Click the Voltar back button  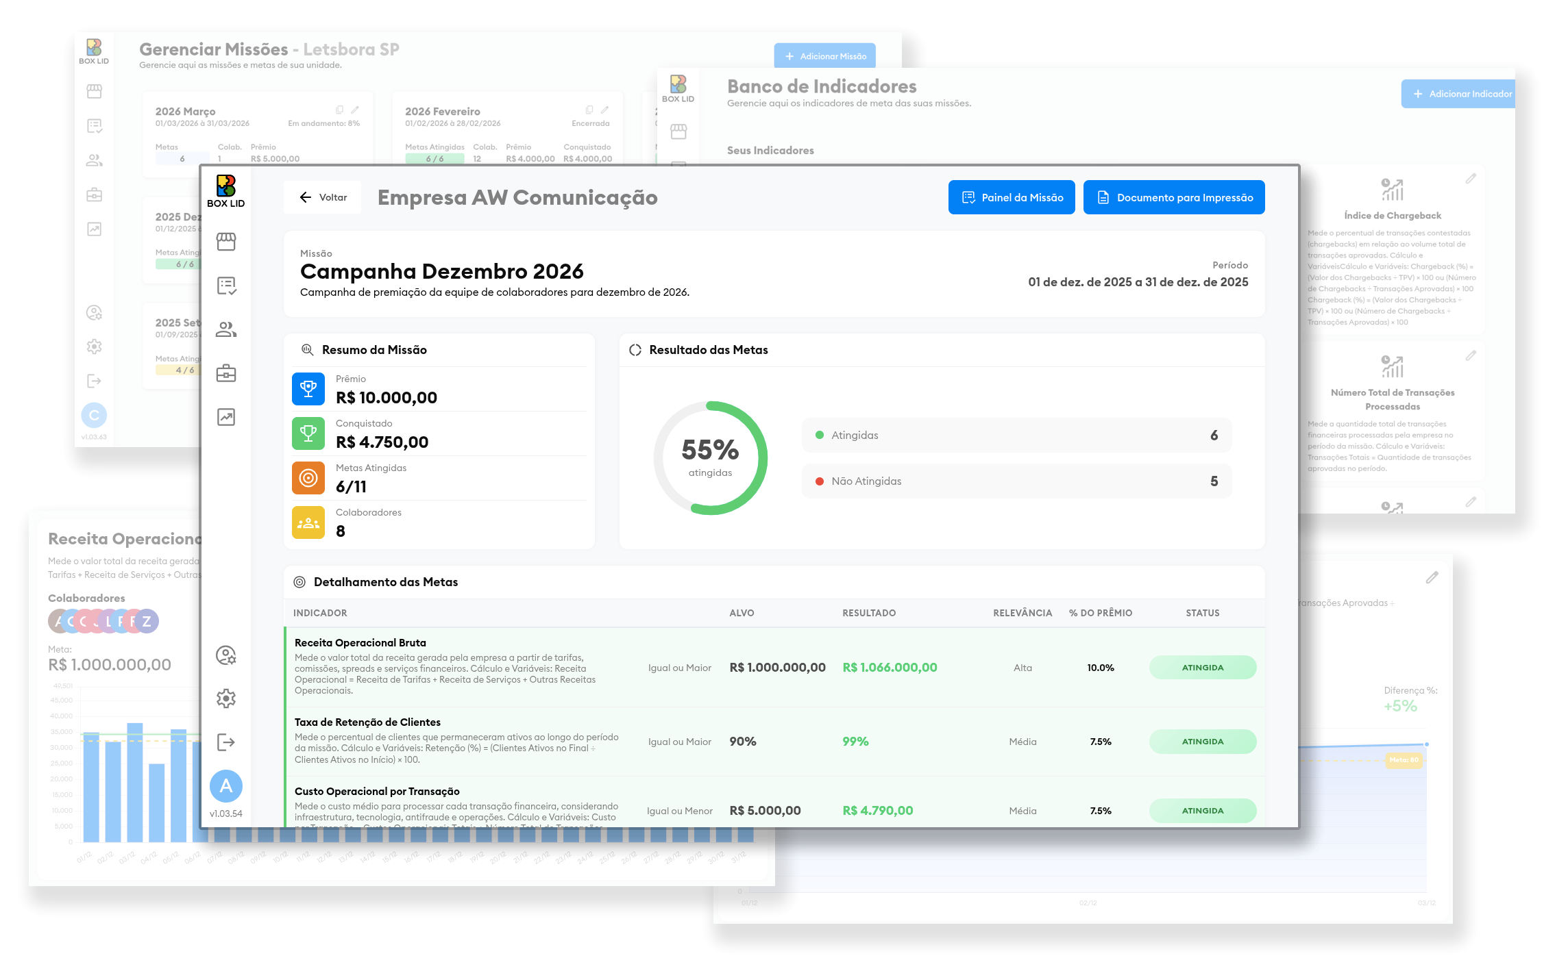pos(323,197)
